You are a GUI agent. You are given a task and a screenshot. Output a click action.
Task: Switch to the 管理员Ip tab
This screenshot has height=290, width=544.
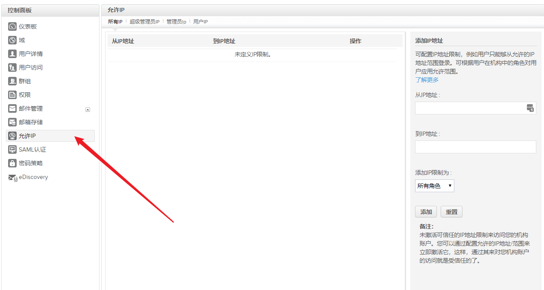coord(176,21)
